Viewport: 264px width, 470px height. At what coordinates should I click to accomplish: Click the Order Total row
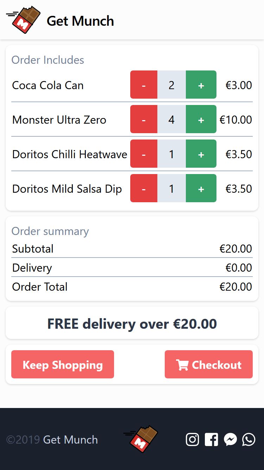point(132,286)
